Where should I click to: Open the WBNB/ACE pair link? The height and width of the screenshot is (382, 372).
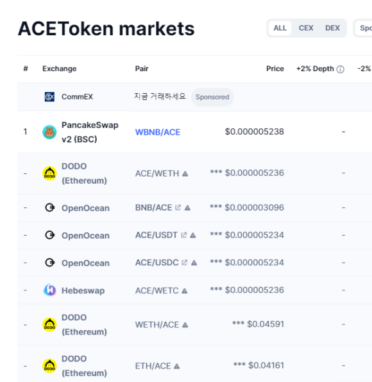tap(158, 132)
